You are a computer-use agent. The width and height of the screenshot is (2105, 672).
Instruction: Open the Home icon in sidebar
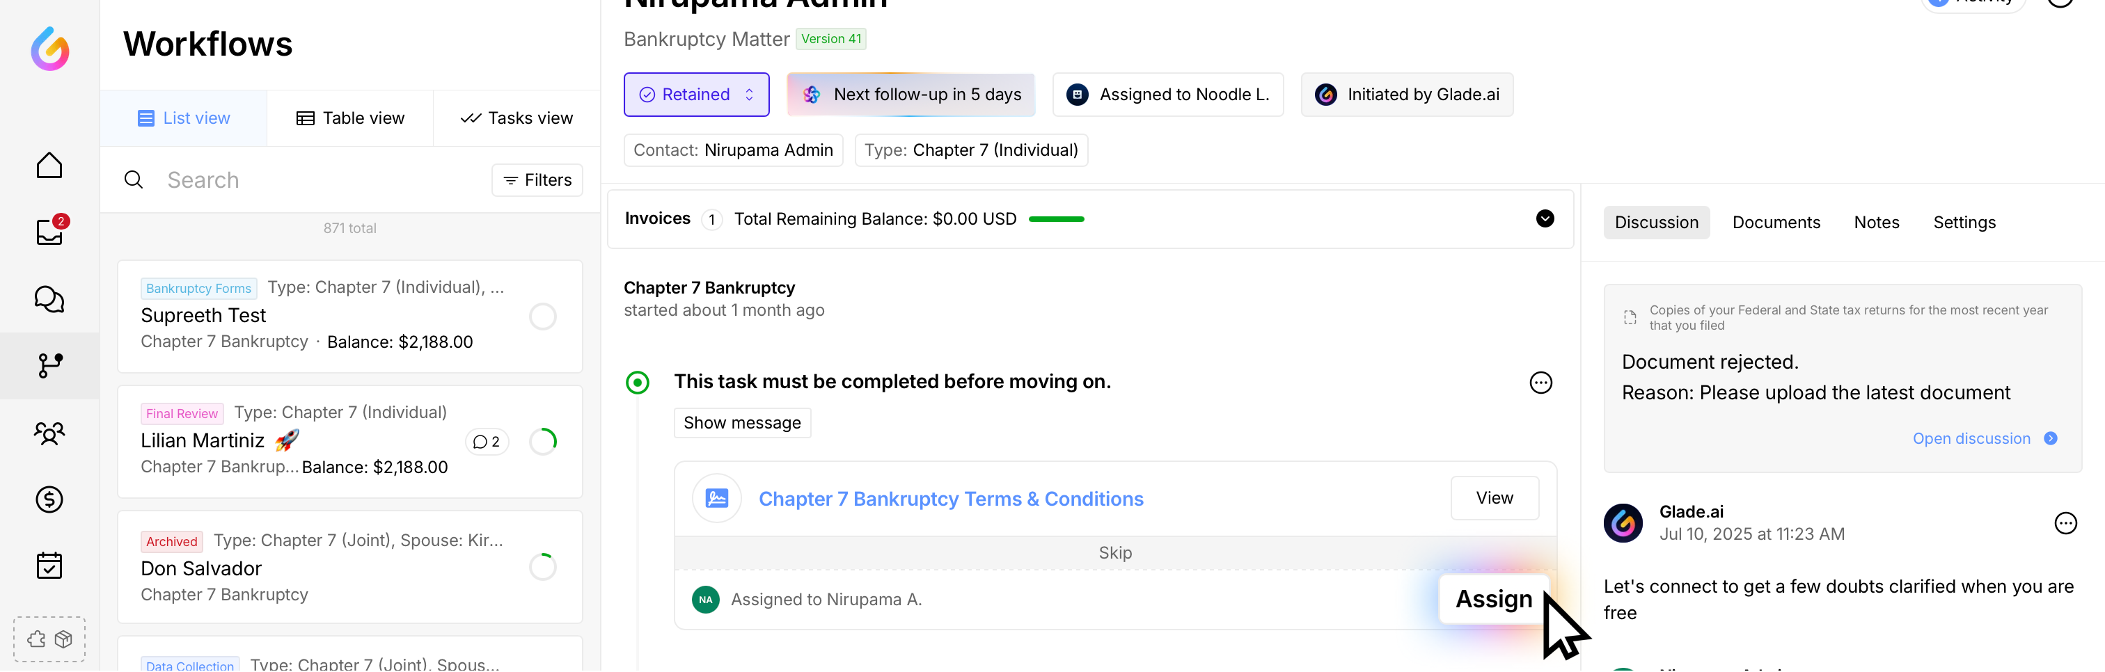tap(49, 166)
